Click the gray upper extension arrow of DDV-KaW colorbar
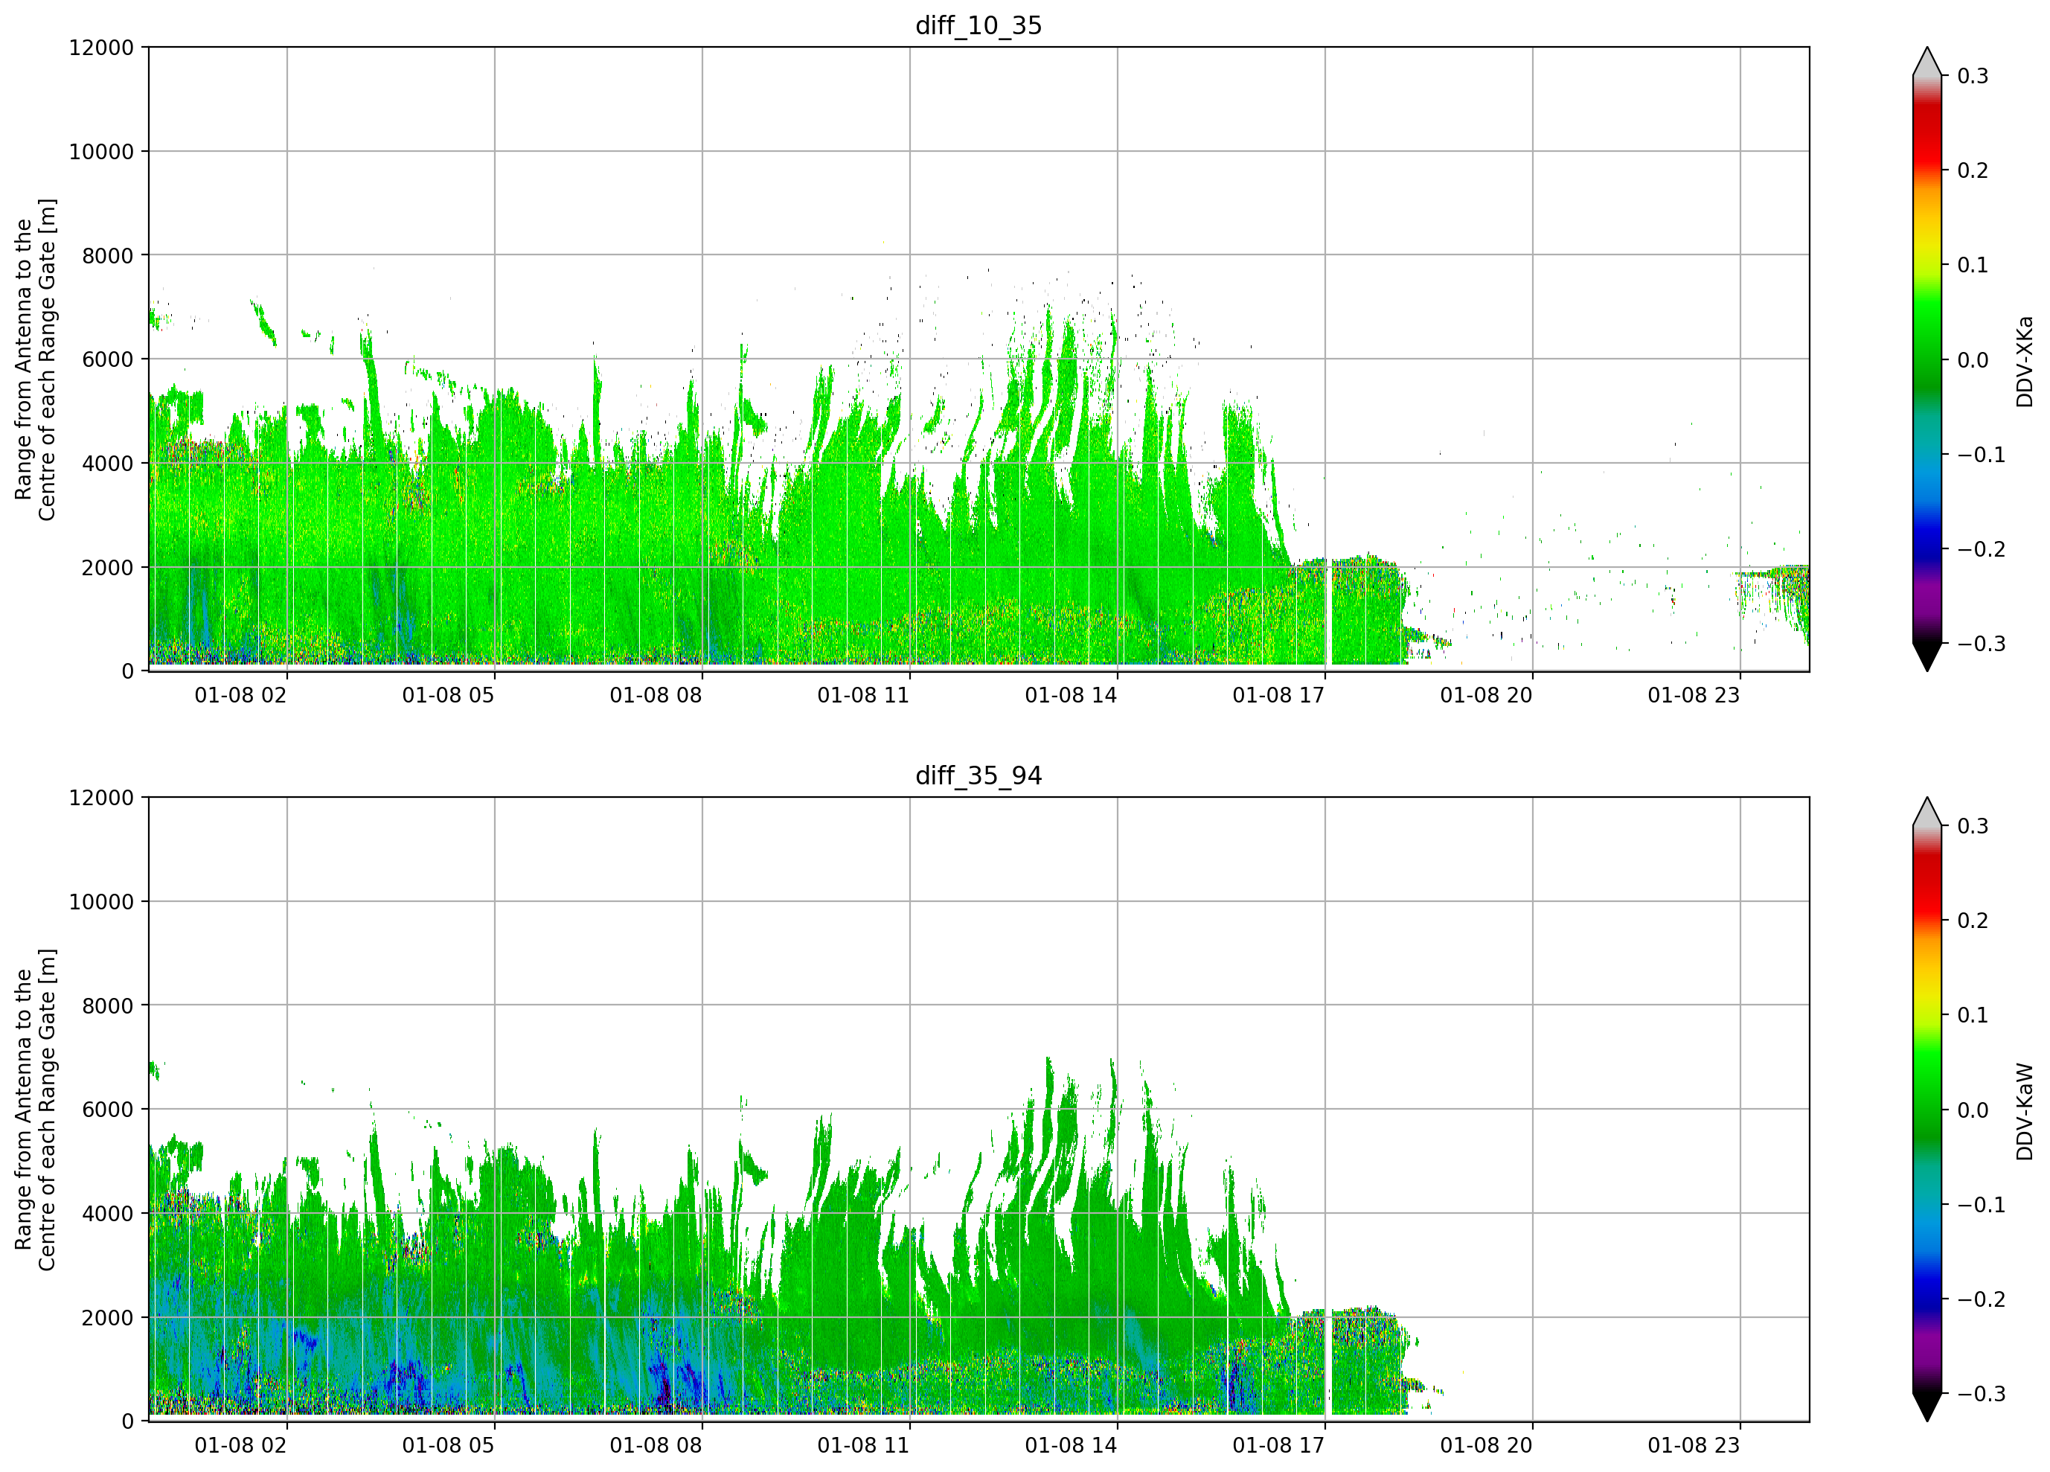Screen dimensions: 2050x1472 [1927, 813]
